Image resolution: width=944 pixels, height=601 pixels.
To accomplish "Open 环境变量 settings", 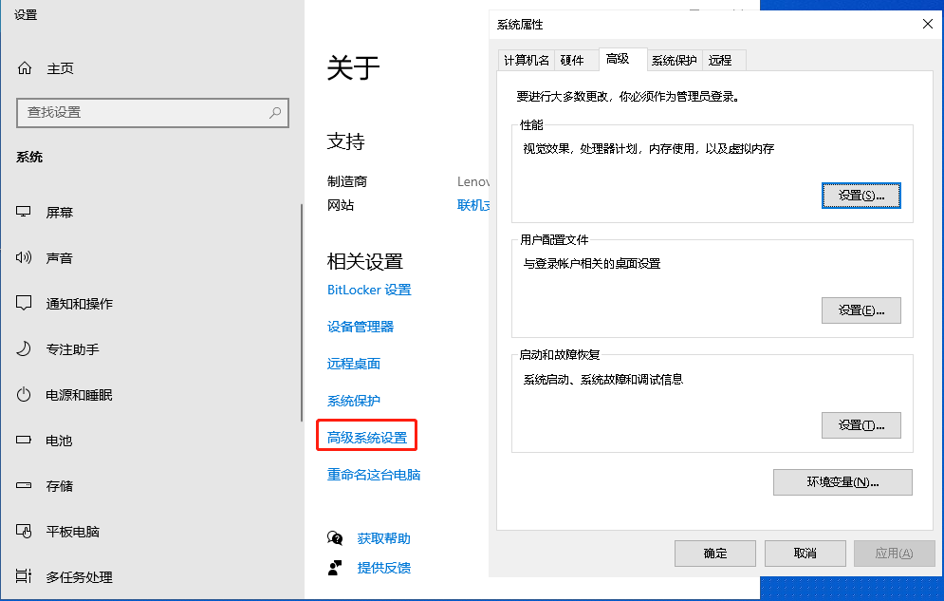I will tap(842, 482).
